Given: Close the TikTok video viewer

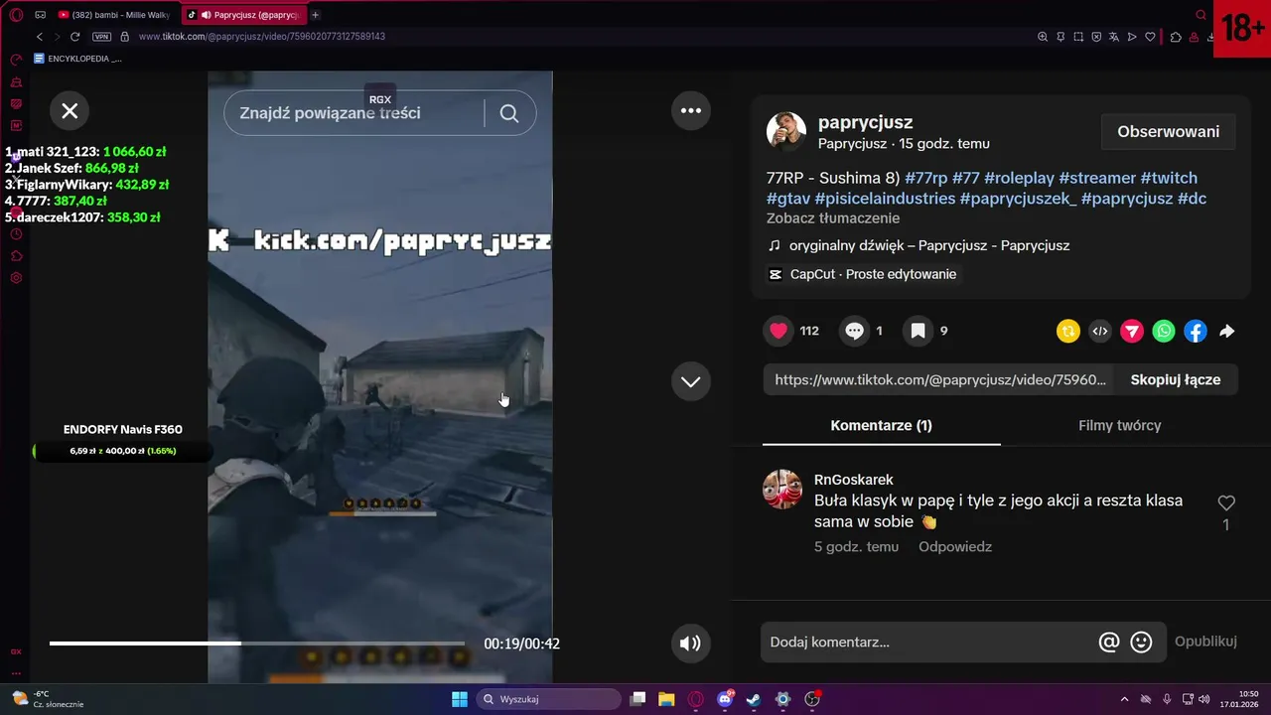Looking at the screenshot, I should tap(70, 111).
